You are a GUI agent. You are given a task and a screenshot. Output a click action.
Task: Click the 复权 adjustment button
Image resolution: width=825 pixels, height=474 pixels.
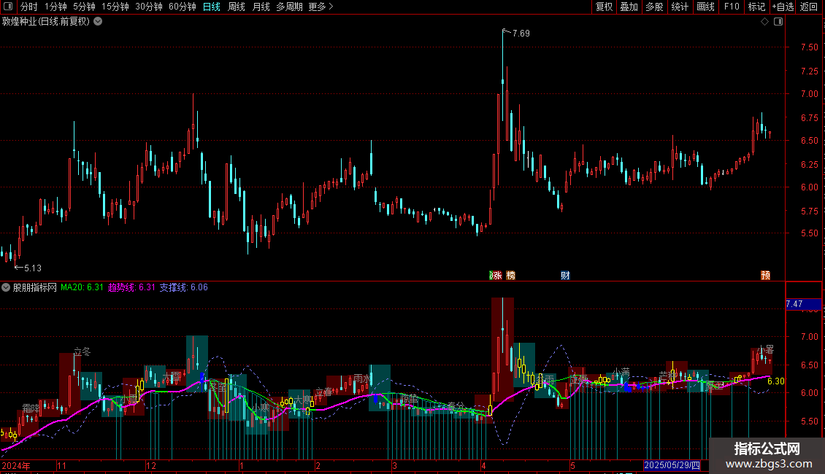(x=604, y=7)
